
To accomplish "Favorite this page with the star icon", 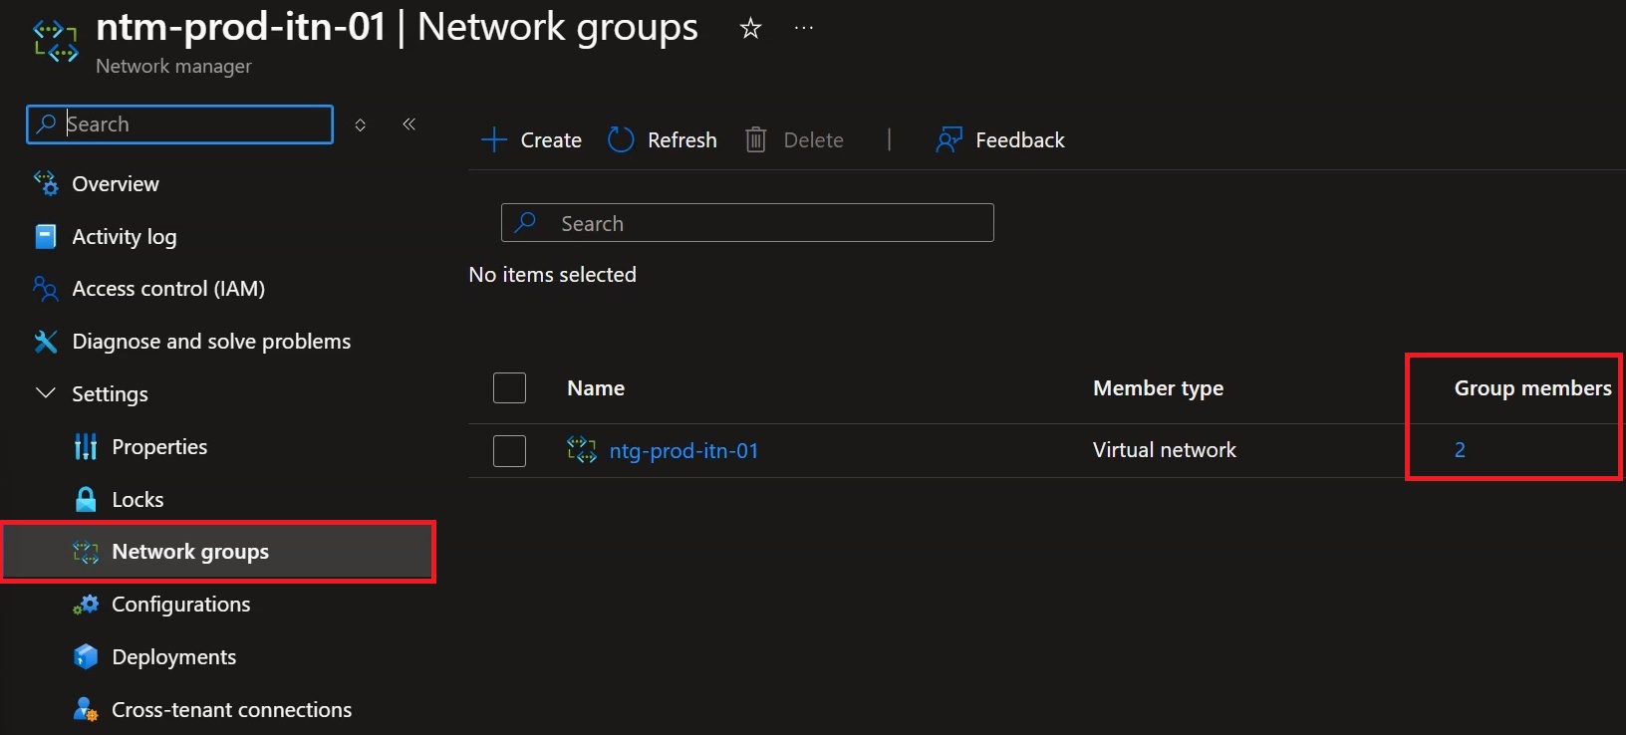I will point(750,29).
